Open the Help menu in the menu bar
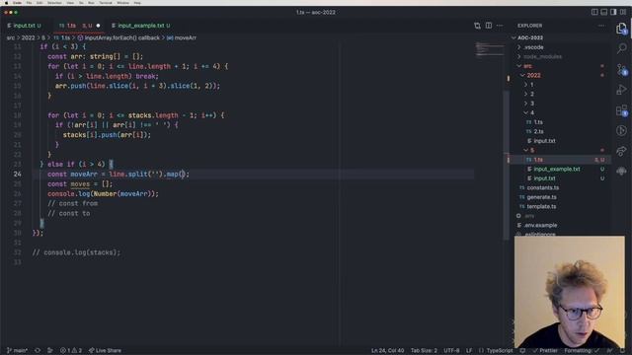The height and width of the screenshot is (355, 632). tap(137, 3)
